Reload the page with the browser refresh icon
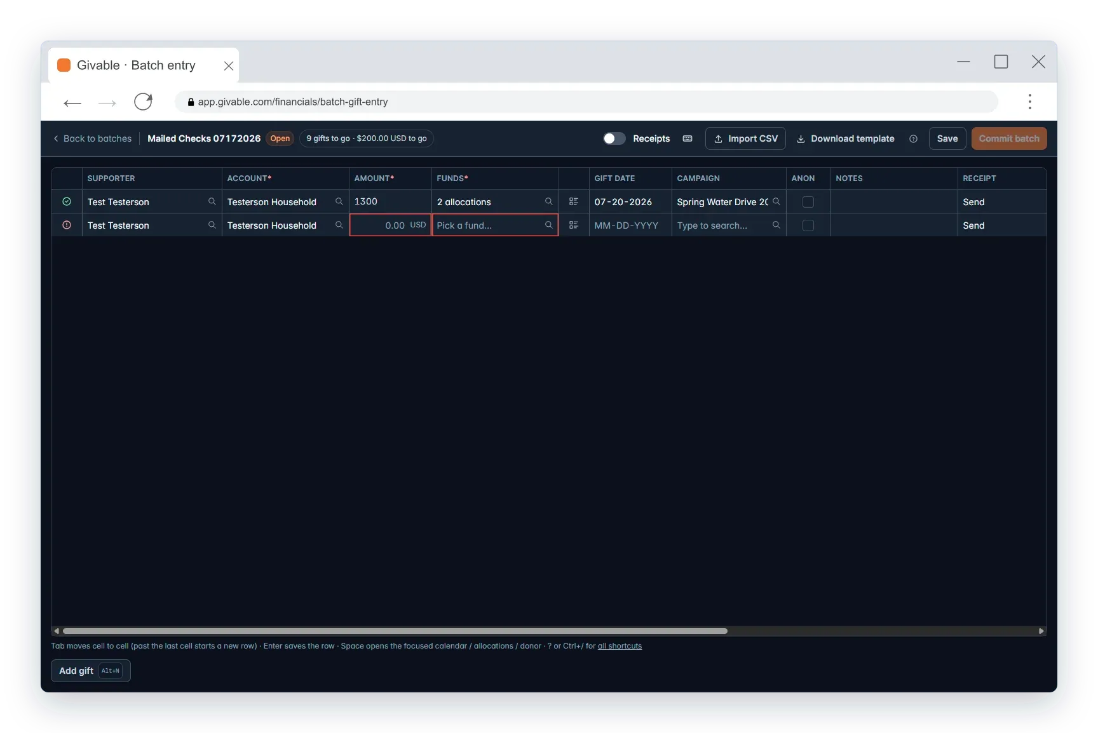This screenshot has height=733, width=1098. click(x=143, y=102)
